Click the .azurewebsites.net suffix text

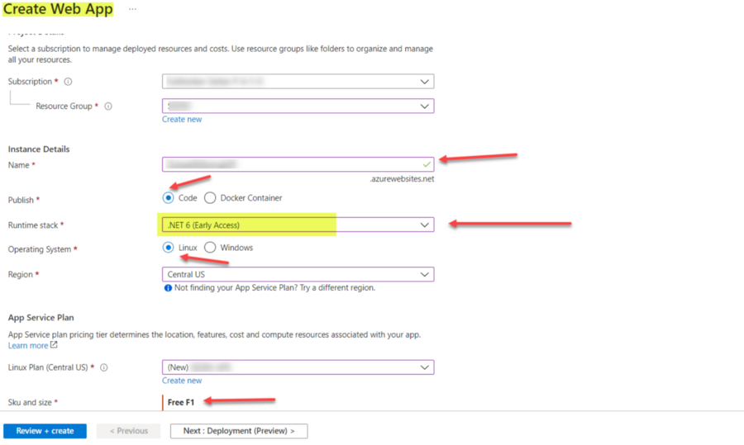(402, 178)
